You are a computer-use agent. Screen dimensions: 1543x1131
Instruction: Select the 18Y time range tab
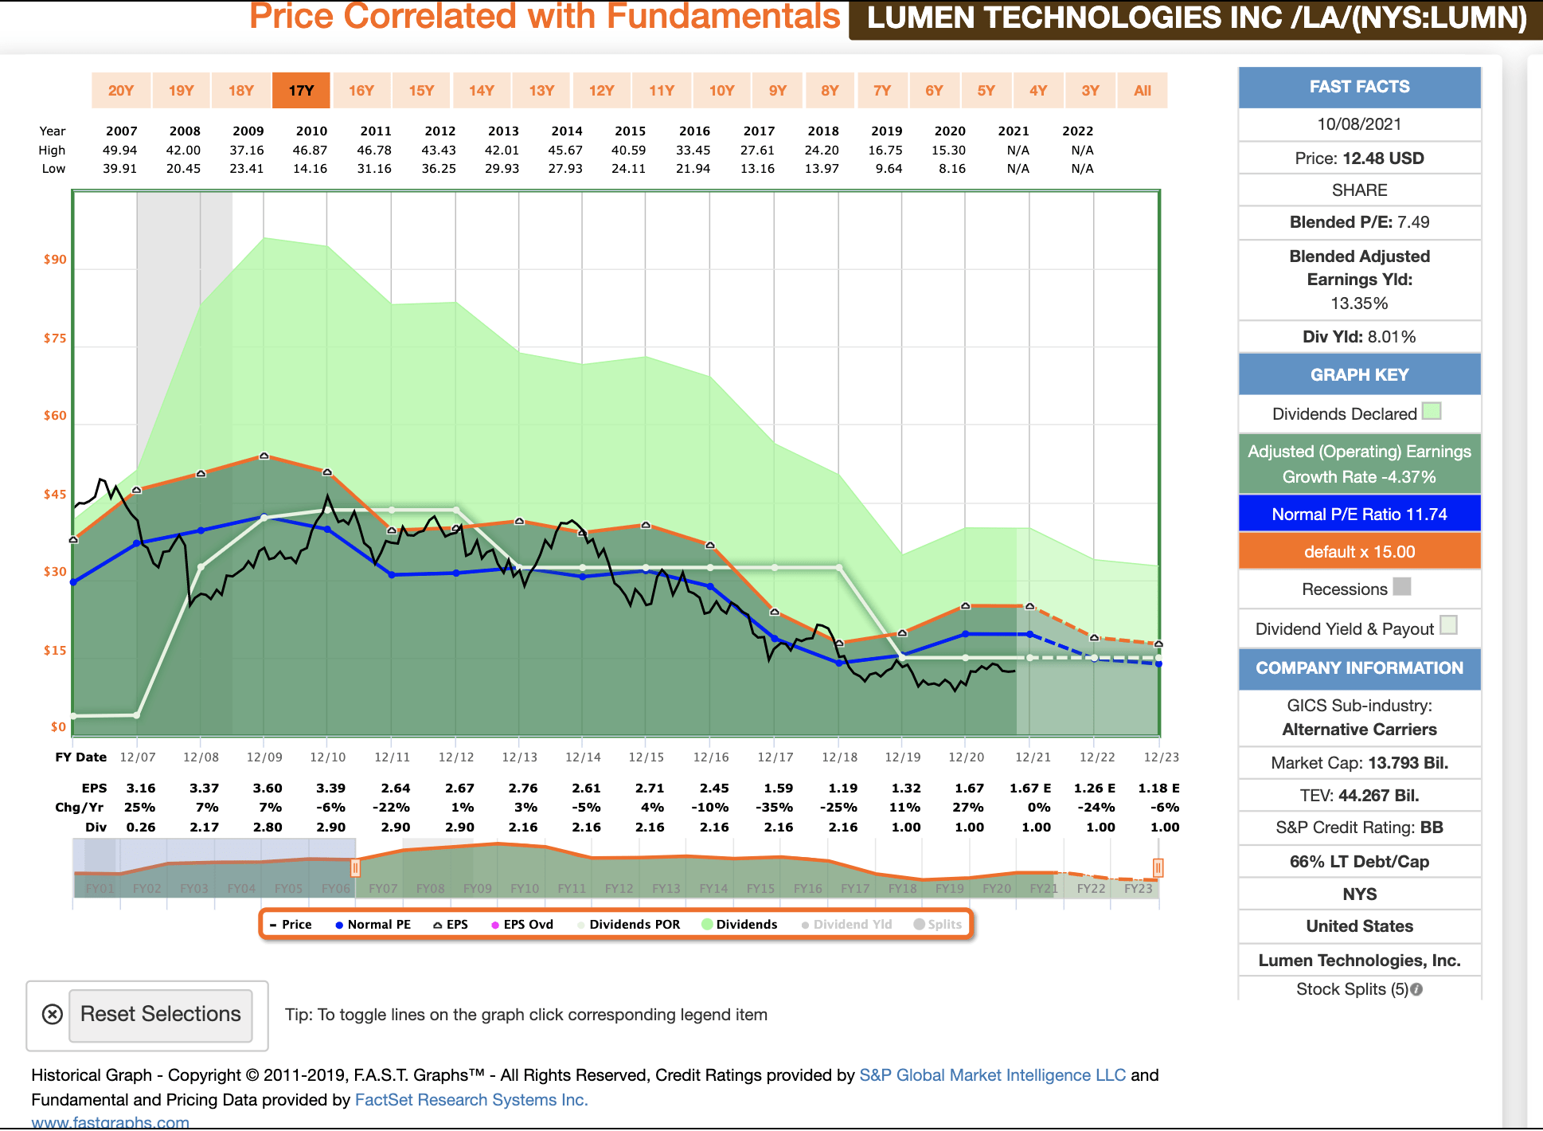241,90
